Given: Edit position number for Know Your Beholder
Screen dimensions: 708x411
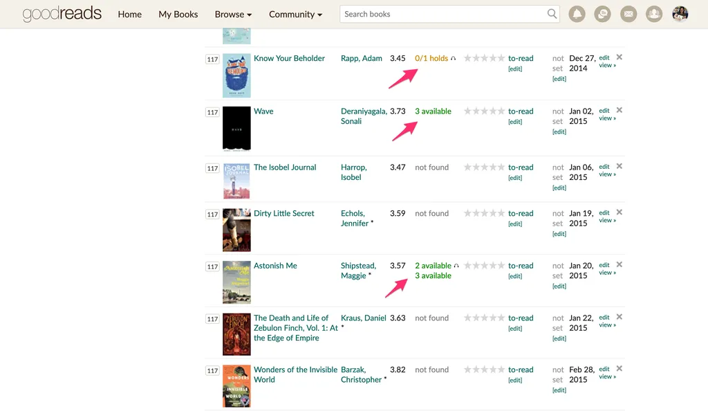Looking at the screenshot, I should pyautogui.click(x=212, y=60).
